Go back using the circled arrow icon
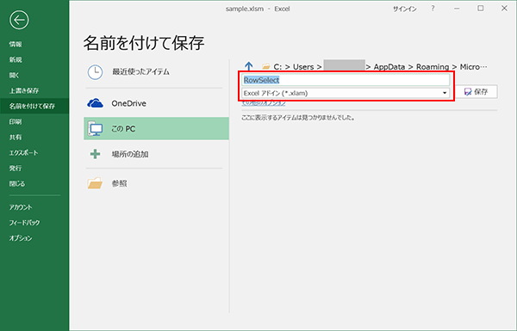Screen dimensions: 517x331 pos(19,20)
